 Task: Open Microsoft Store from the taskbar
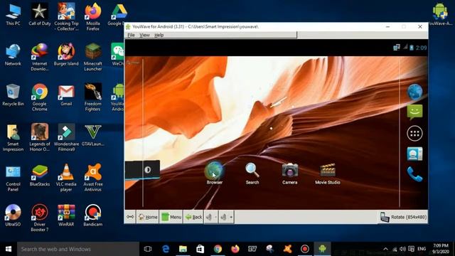coord(200,249)
